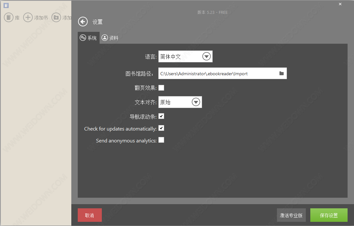Disable Check for updates automatically
The width and height of the screenshot is (354, 226).
(x=161, y=128)
